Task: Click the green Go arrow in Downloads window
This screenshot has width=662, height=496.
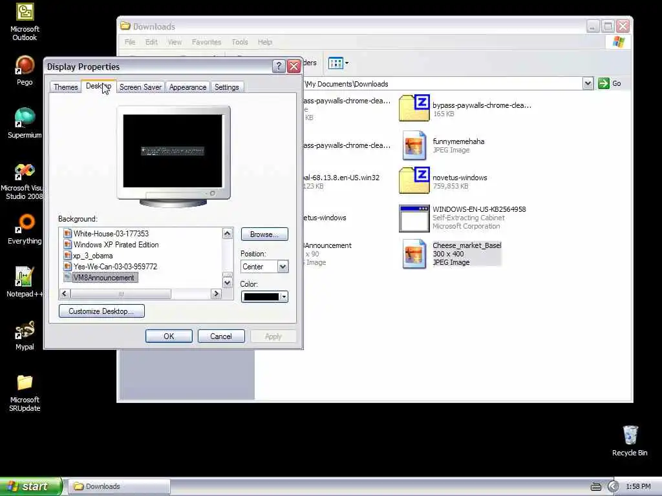Action: click(604, 83)
